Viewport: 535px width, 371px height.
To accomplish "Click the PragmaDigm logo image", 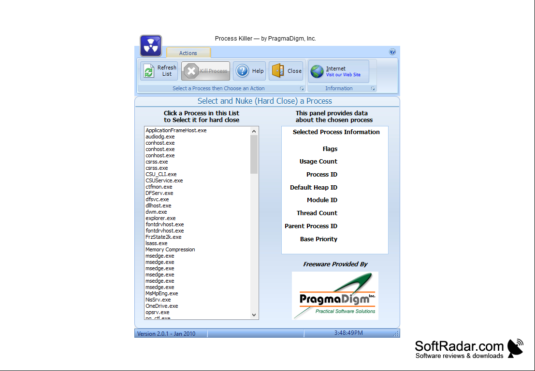I will pyautogui.click(x=335, y=296).
